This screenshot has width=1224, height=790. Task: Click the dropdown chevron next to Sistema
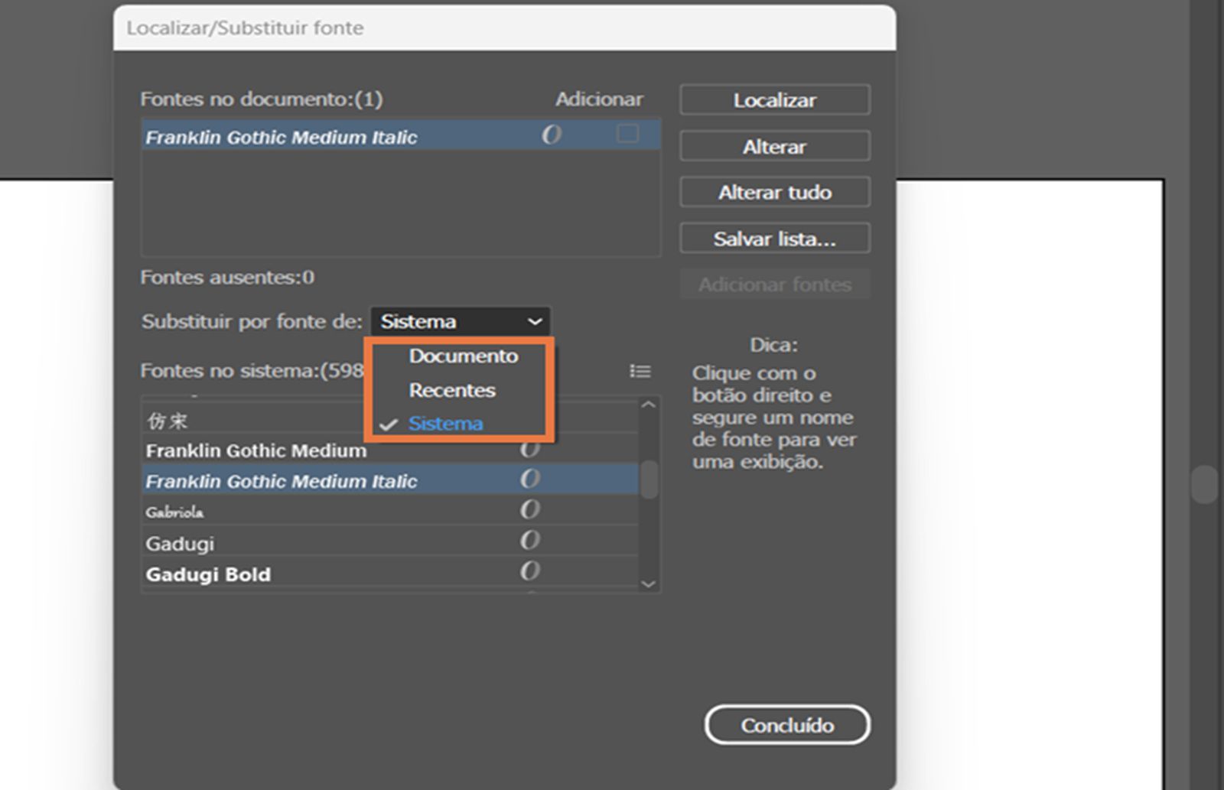coord(535,322)
